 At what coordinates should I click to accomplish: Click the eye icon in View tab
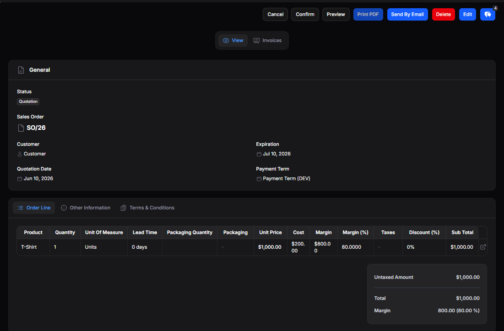click(x=226, y=40)
